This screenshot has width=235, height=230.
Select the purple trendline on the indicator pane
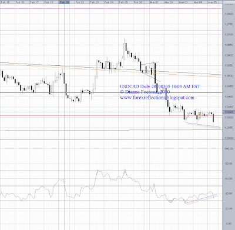point(202,199)
